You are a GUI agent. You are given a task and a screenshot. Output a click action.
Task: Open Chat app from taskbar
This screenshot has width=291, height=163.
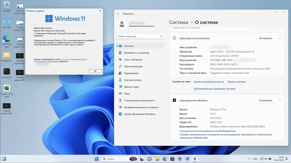[x=150, y=159]
